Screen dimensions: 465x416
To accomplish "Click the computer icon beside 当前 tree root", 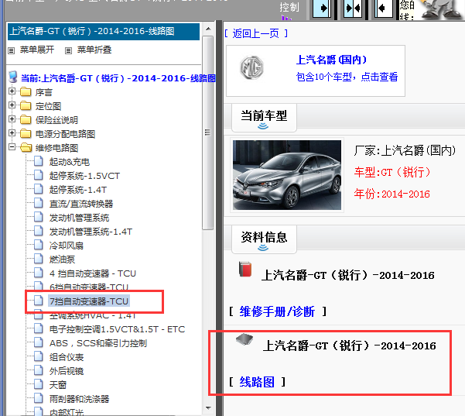I will click(12, 77).
